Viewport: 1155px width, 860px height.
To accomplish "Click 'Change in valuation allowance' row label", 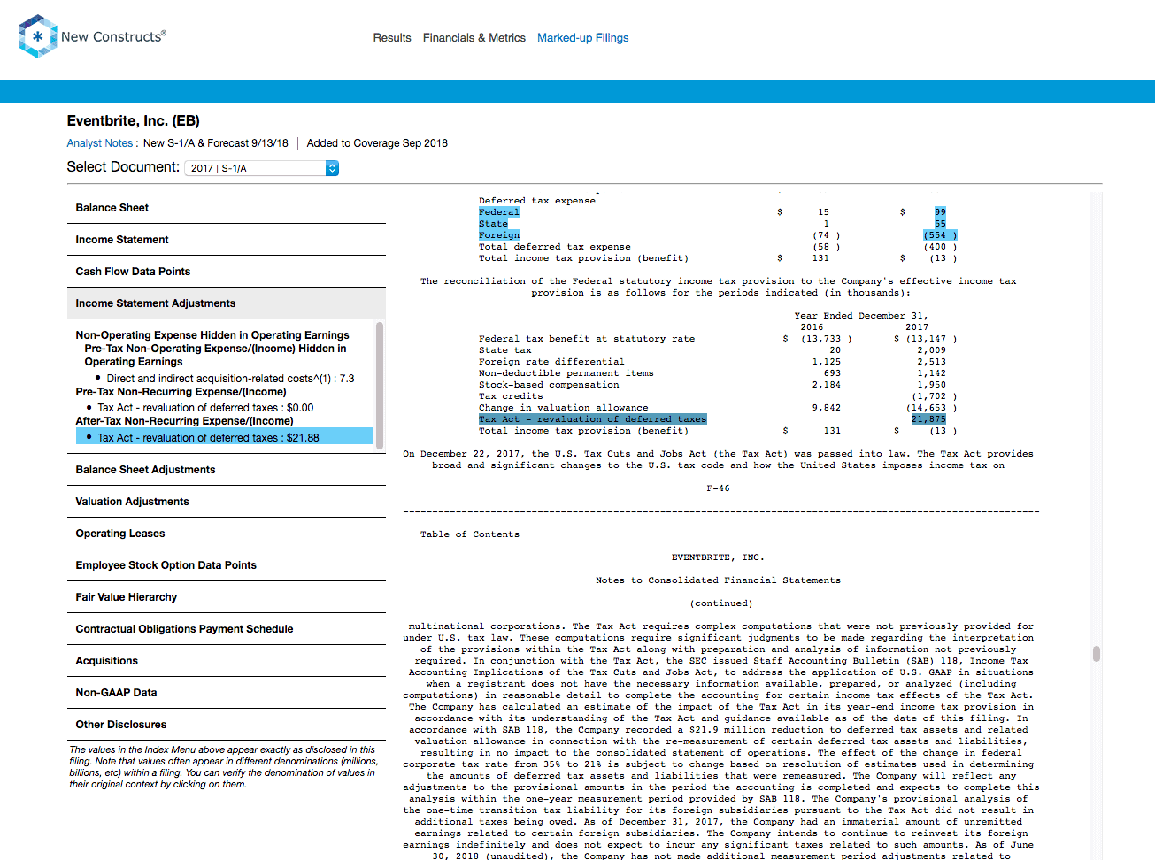I will pos(564,408).
